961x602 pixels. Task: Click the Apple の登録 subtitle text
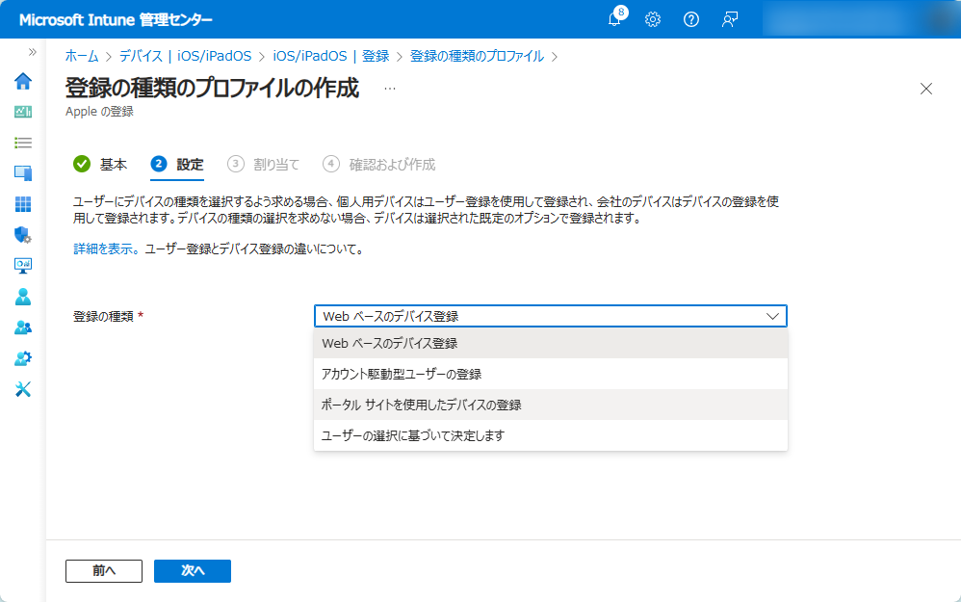[99, 112]
